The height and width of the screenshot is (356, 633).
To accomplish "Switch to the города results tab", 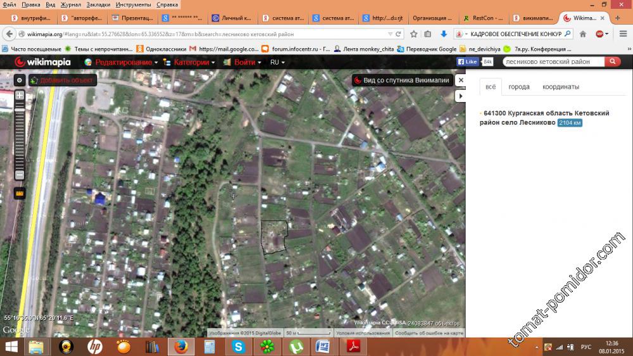I will point(519,87).
